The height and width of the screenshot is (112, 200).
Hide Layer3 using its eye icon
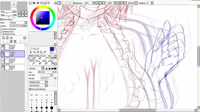click(x=3, y=53)
